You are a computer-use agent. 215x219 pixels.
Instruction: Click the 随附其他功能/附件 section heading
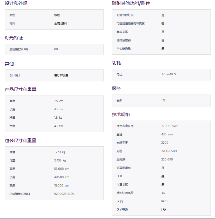tap(131, 3)
